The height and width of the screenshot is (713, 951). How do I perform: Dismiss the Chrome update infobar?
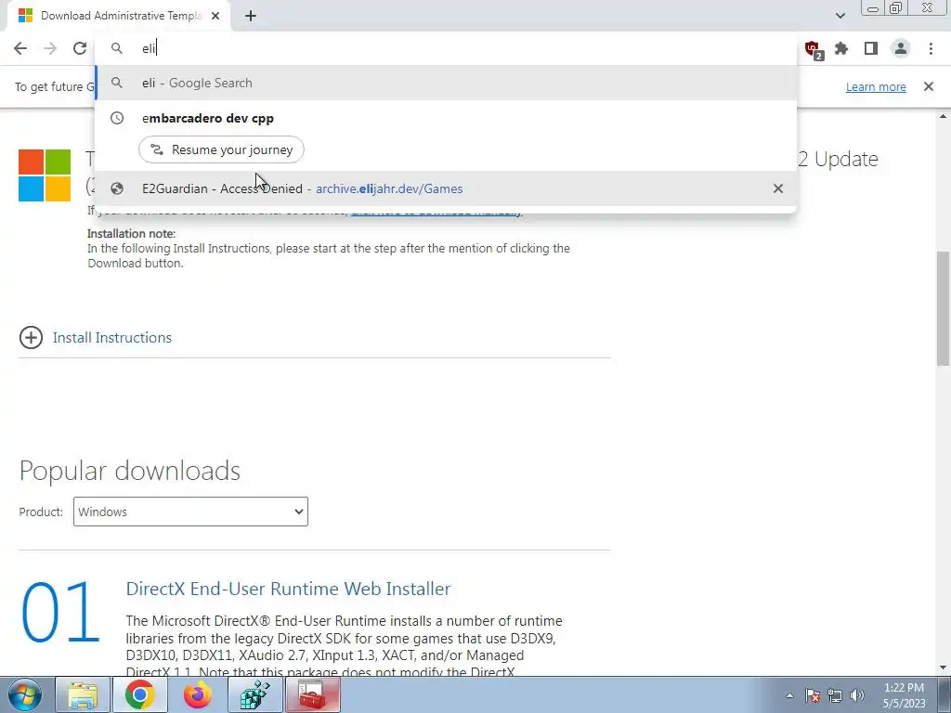pyautogui.click(x=929, y=86)
